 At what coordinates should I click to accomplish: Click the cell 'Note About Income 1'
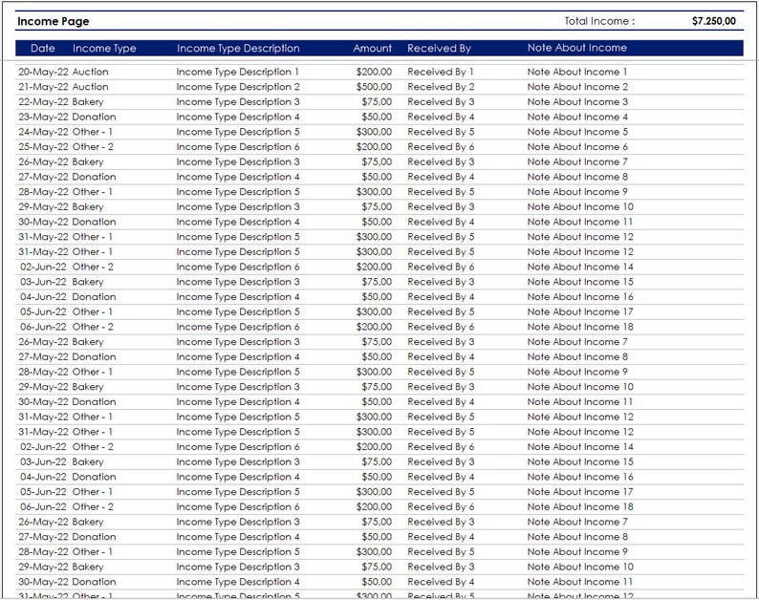[x=577, y=72]
